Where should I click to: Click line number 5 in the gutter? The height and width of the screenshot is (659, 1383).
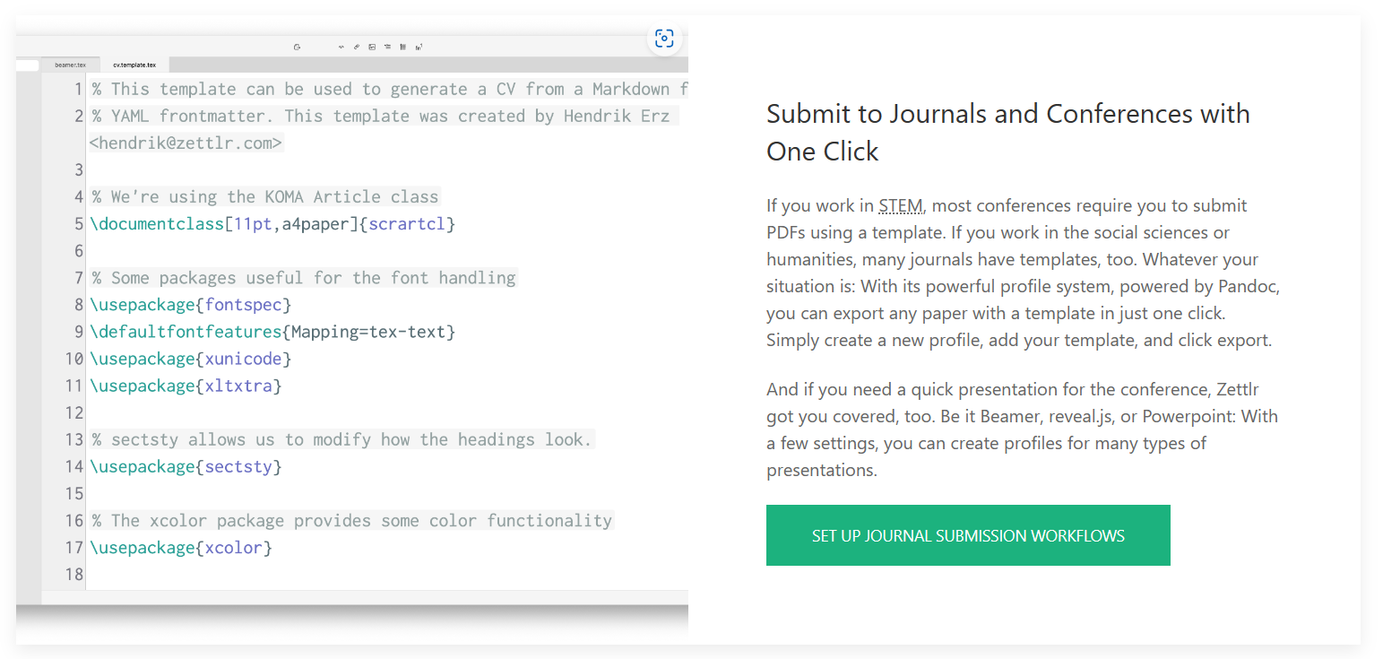78,224
